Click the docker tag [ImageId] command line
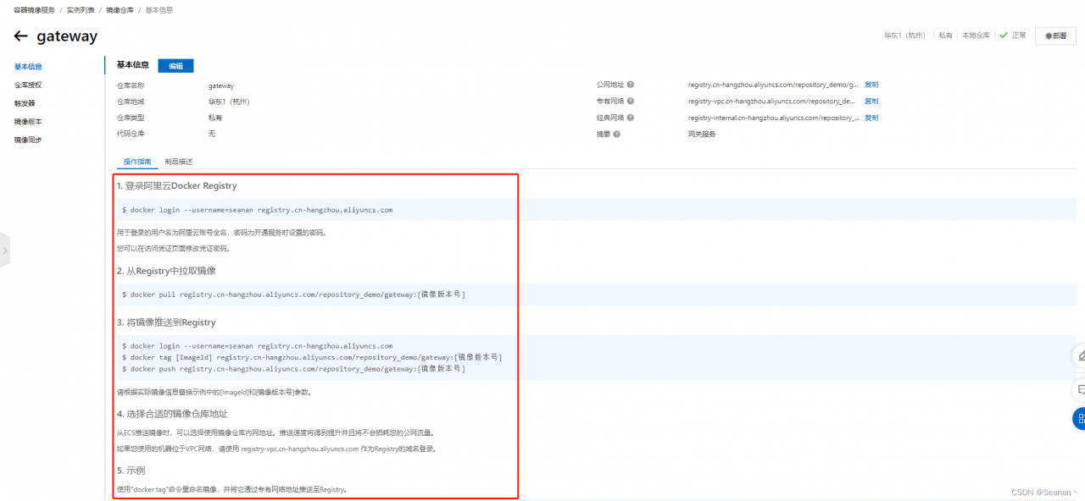Image resolution: width=1085 pixels, height=501 pixels. point(312,358)
